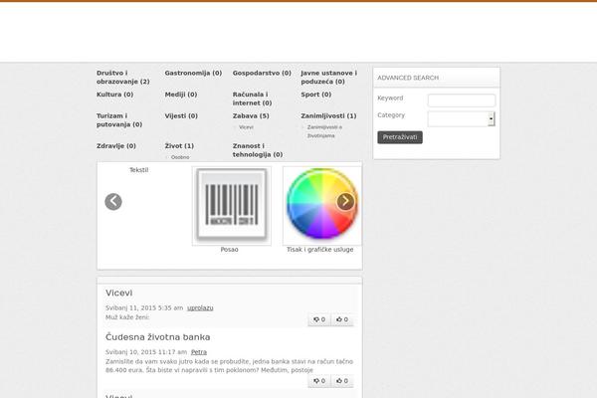Open Osobno subcategory under Život
The height and width of the screenshot is (398, 597).
pyautogui.click(x=180, y=157)
